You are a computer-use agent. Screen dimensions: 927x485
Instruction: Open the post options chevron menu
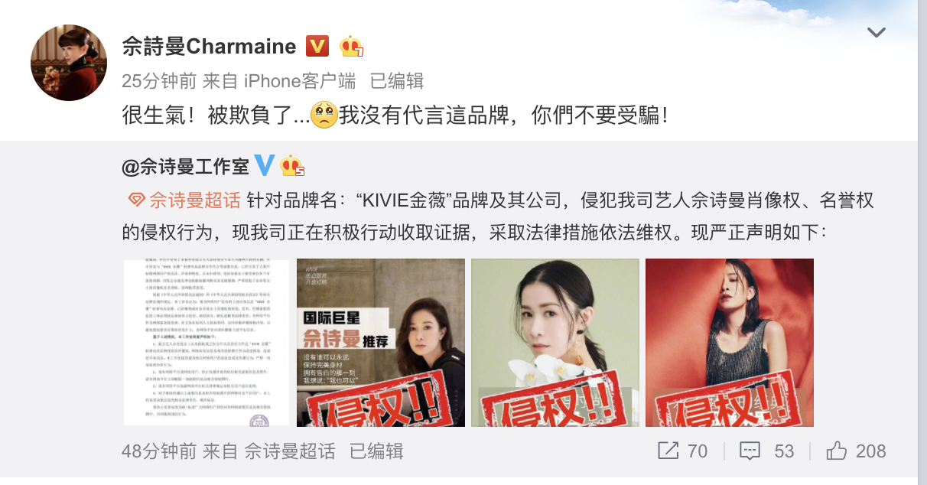[x=876, y=33]
